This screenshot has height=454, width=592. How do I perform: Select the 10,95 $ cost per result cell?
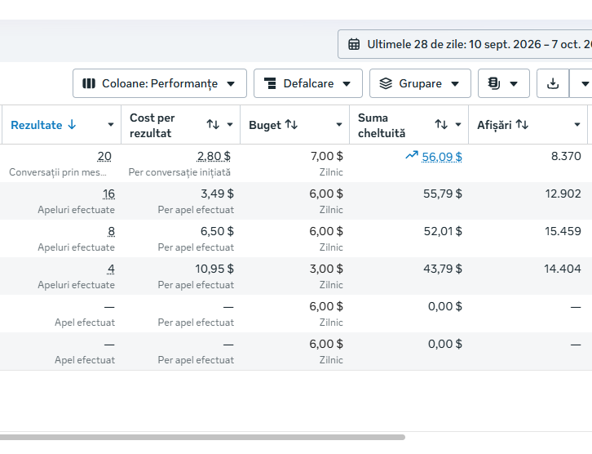(x=214, y=269)
